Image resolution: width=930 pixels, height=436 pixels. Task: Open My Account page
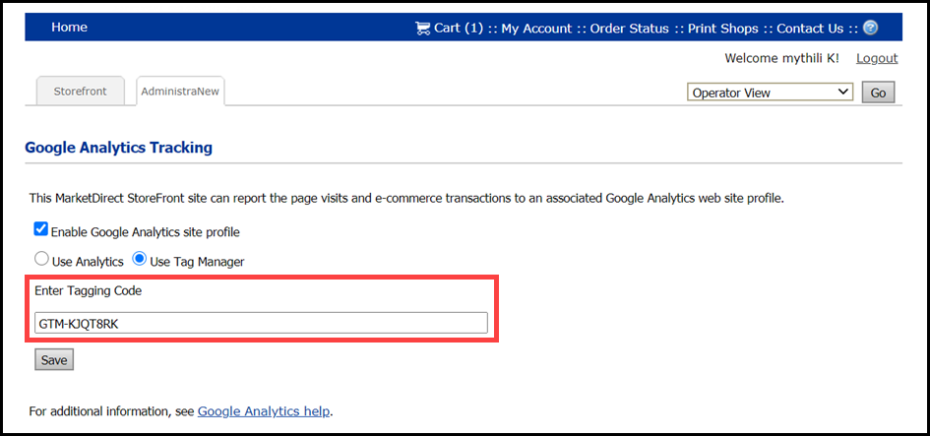(x=536, y=29)
